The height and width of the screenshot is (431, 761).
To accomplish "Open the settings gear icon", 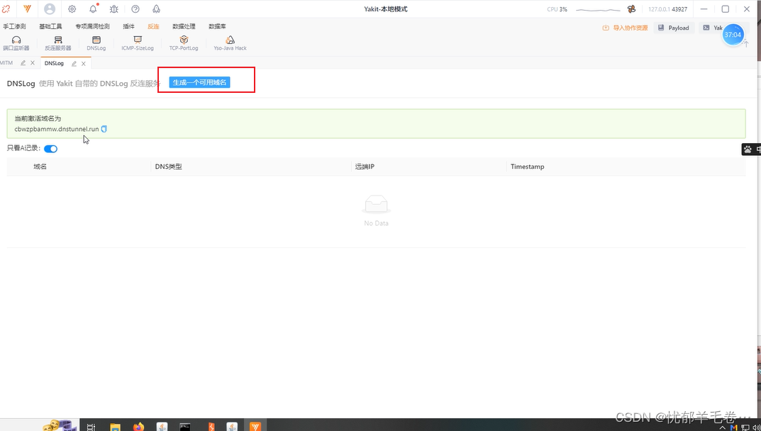I will (x=72, y=9).
